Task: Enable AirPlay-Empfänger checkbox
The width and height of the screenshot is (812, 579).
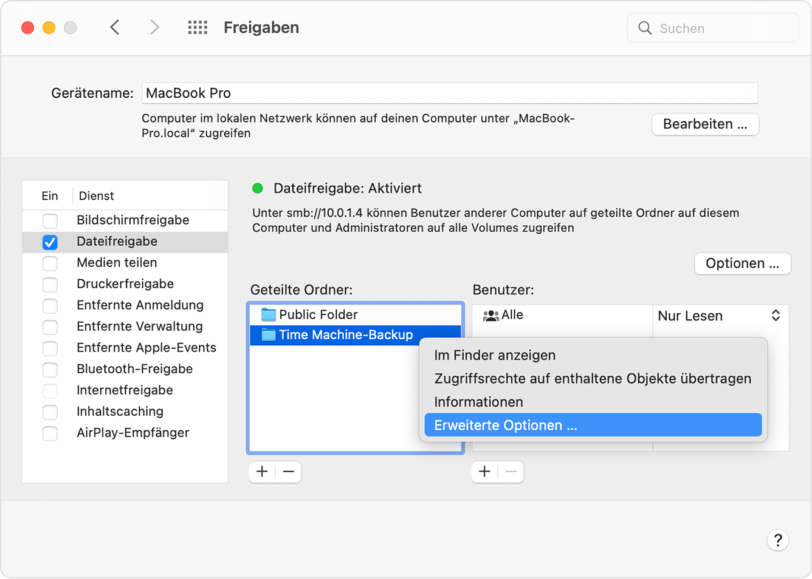Action: (x=50, y=433)
